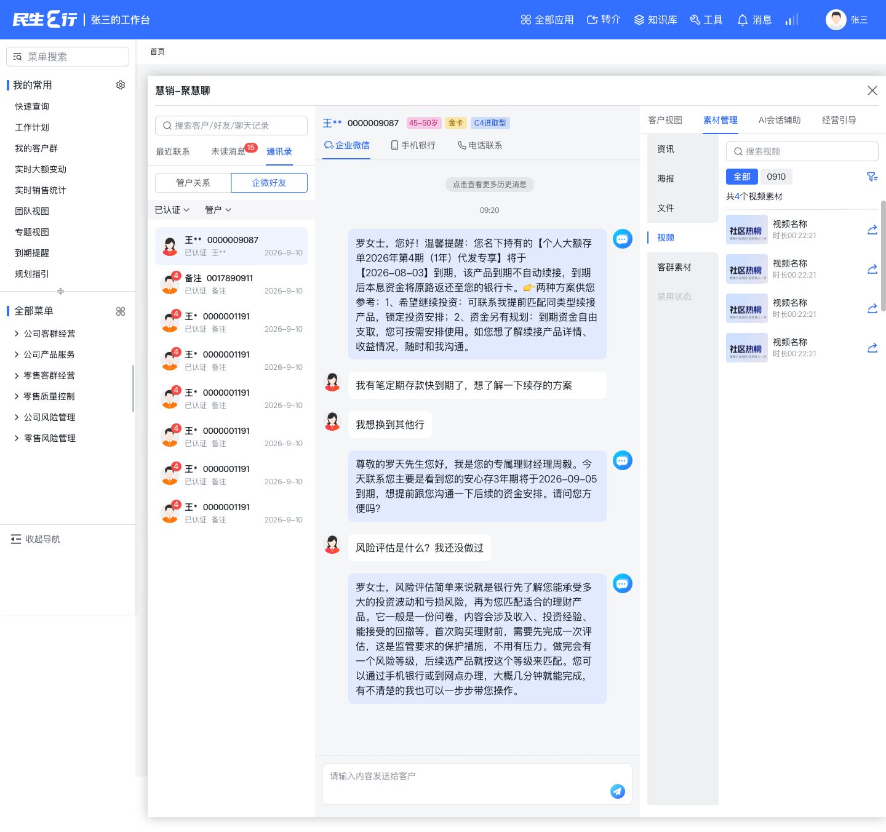Screen dimensions: 886x832
Task: Open 实时大额变动 shortcut
Action: point(41,169)
